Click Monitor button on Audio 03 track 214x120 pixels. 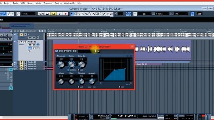(34, 45)
